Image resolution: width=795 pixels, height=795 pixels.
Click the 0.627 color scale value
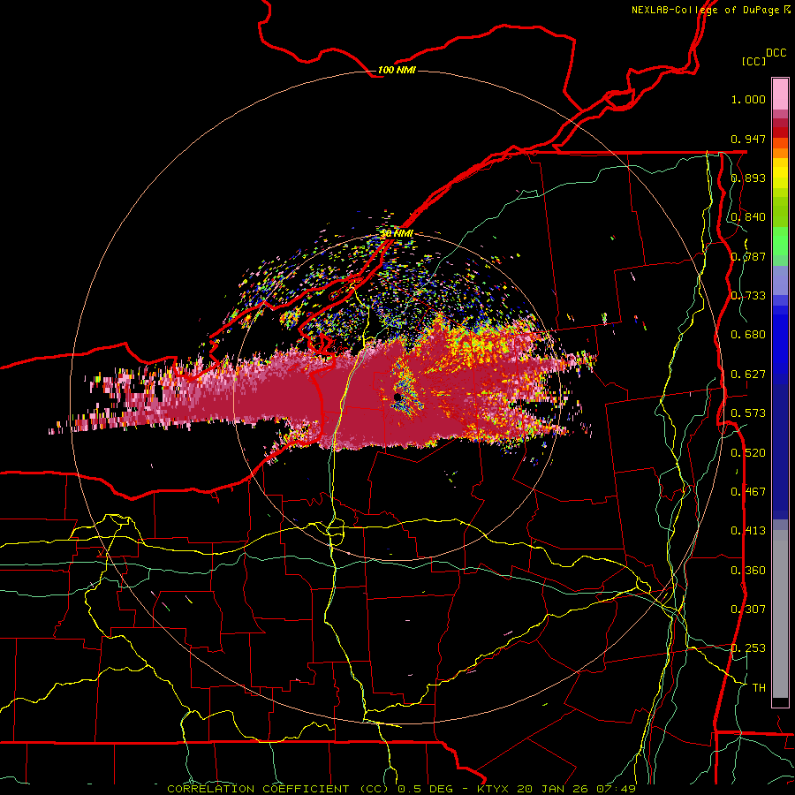pos(748,375)
